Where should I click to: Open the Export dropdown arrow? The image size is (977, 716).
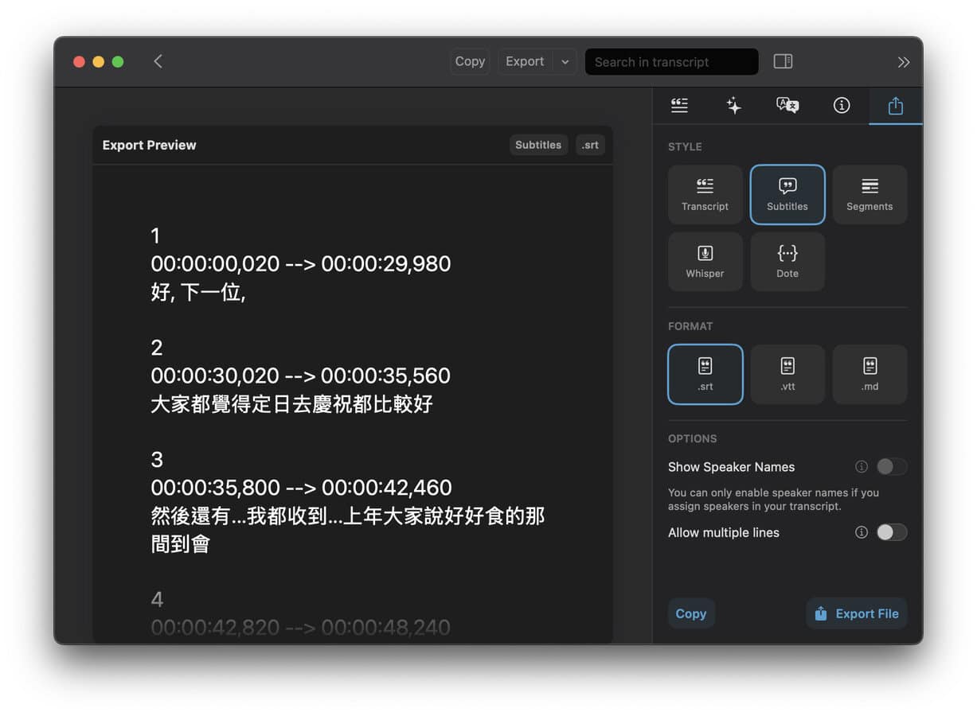click(x=565, y=61)
